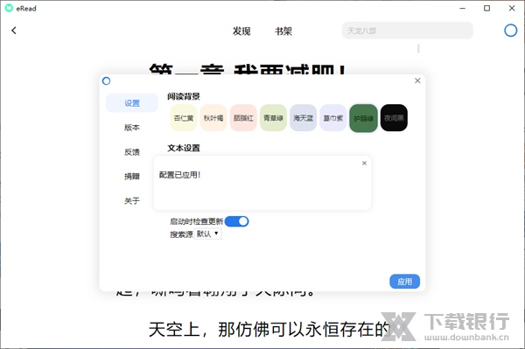525x349 pixels.
Task: Choose the 秋叶褐 reading background
Action: (213, 118)
